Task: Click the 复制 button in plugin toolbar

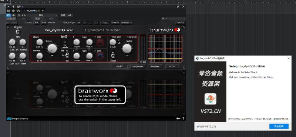Action: pos(38,18)
